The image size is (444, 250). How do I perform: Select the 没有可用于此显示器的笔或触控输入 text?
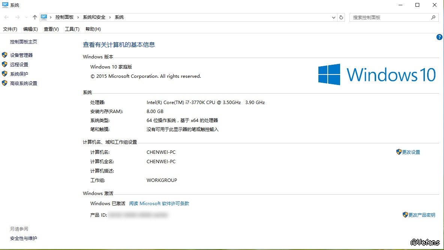pyautogui.click(x=183, y=129)
